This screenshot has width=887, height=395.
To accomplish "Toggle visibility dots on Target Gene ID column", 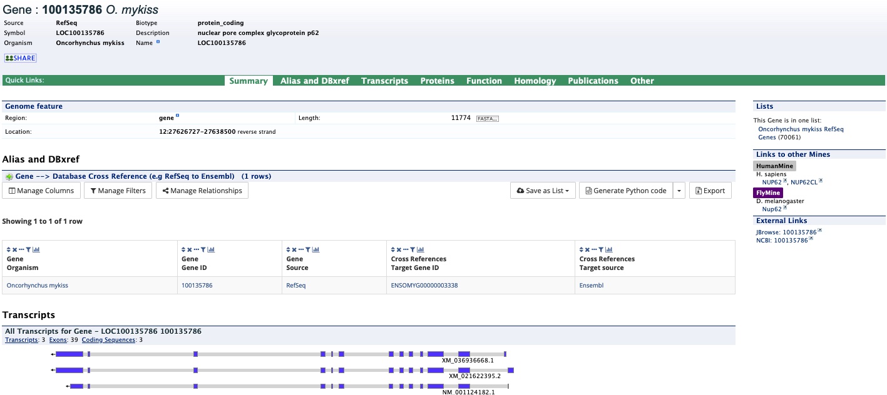I will (x=406, y=249).
